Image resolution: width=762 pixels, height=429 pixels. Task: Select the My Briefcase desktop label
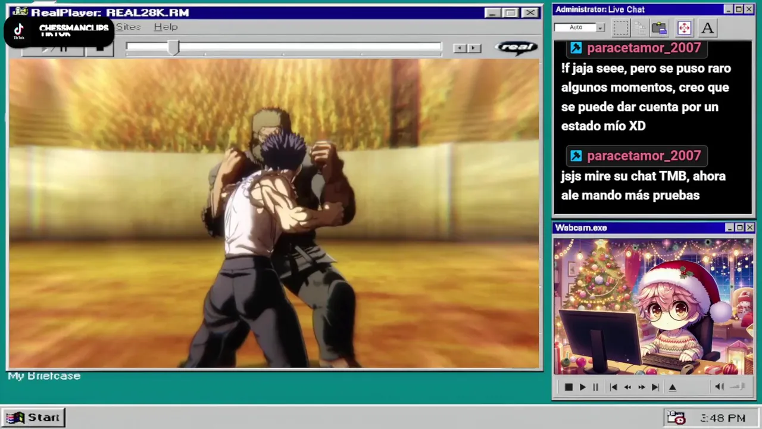[44, 376]
